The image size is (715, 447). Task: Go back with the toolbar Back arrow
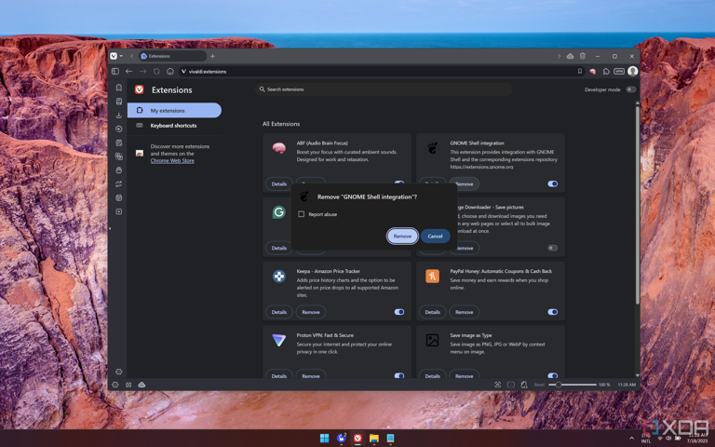tap(129, 71)
